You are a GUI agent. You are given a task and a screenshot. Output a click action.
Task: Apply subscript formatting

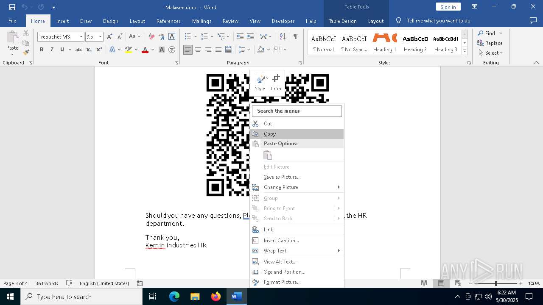point(89,50)
